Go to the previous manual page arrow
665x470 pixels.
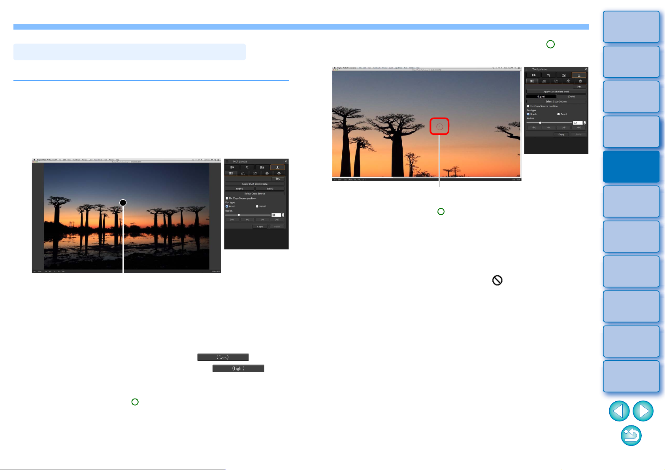tap(619, 411)
